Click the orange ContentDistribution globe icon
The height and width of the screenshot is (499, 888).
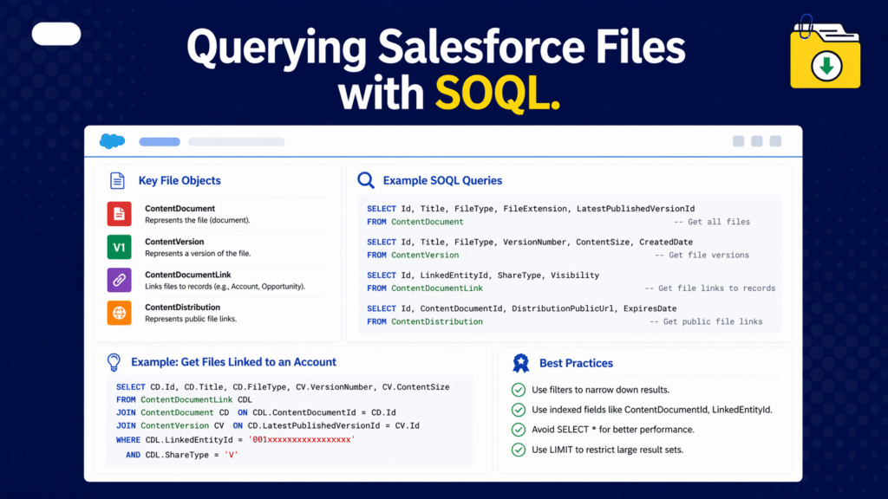[x=119, y=313]
